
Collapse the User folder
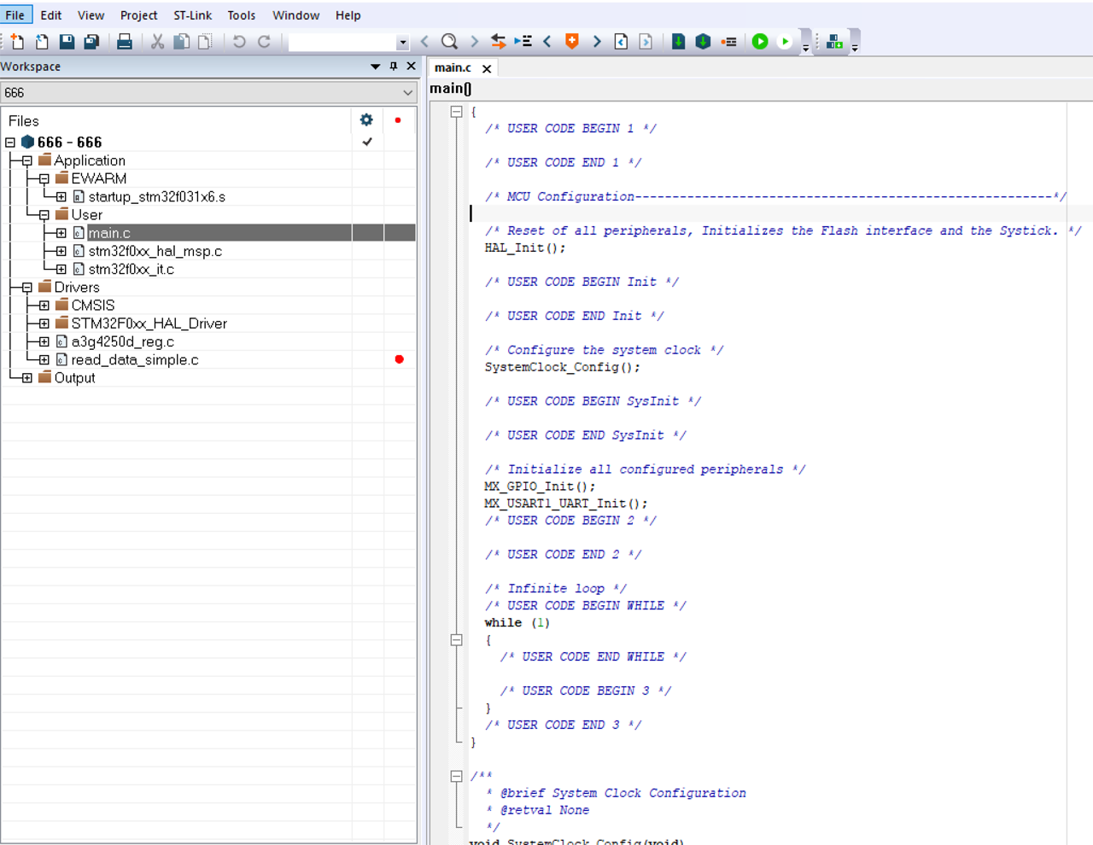(x=44, y=215)
